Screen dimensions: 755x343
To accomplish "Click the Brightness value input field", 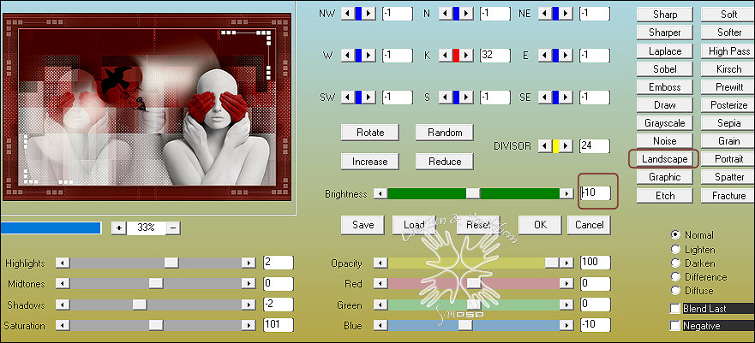I will [598, 193].
